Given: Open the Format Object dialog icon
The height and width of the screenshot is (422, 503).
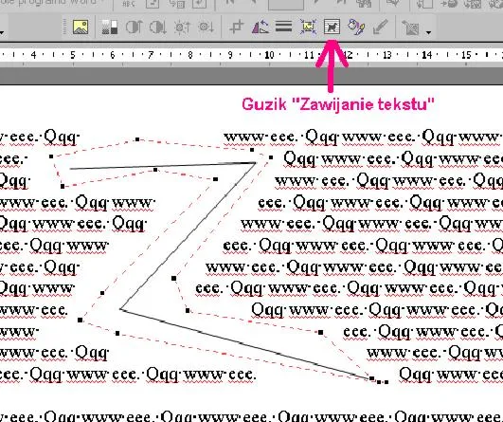Looking at the screenshot, I should click(356, 27).
